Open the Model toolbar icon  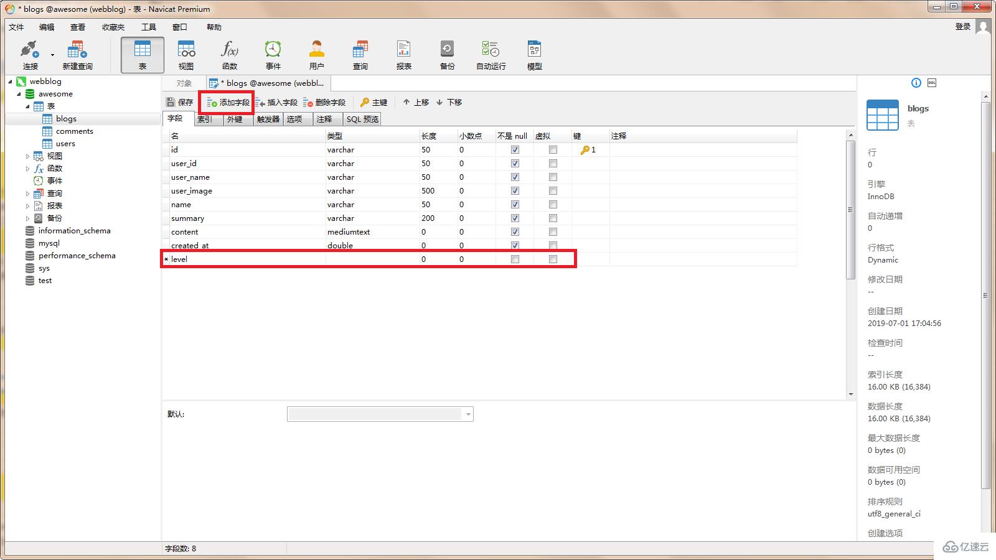(535, 55)
